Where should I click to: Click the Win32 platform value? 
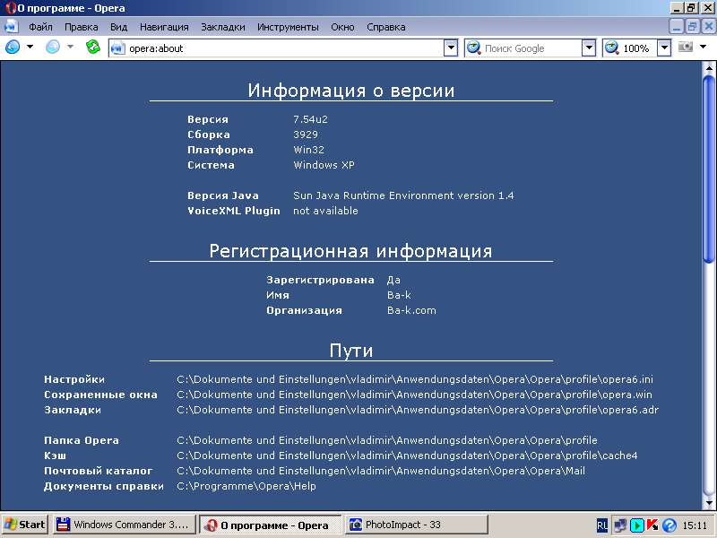coord(308,150)
